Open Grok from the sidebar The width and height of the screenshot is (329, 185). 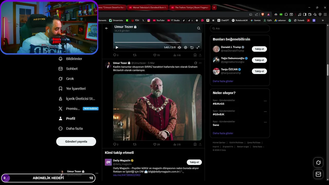66,79
